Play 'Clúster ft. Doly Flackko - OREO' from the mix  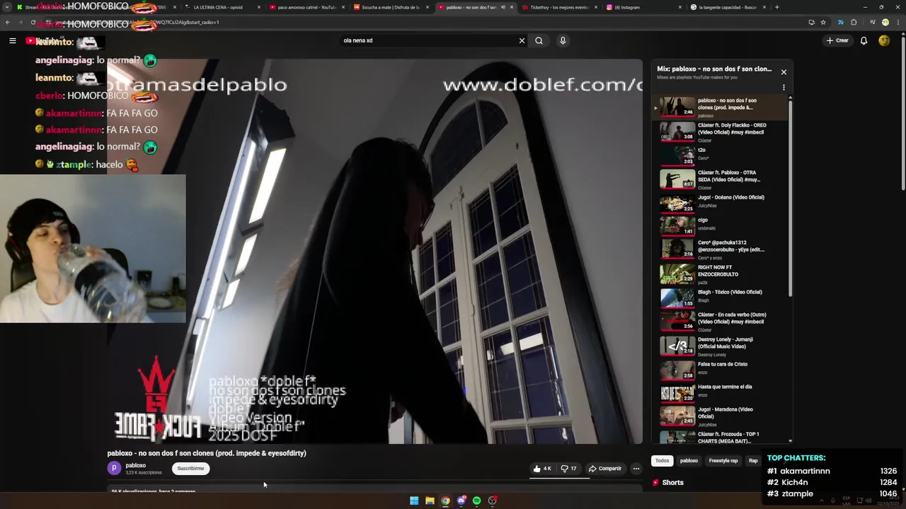[x=719, y=131]
